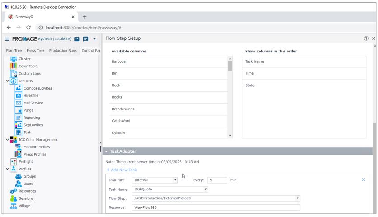Click the mail envelope icon in header
The image size is (378, 217).
77,39
